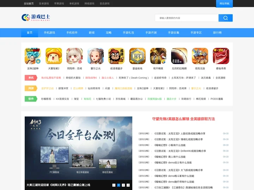Open the 无尽的拉格朗日 game icon
Screen dimensions: 254x190
(x=179, y=56)
